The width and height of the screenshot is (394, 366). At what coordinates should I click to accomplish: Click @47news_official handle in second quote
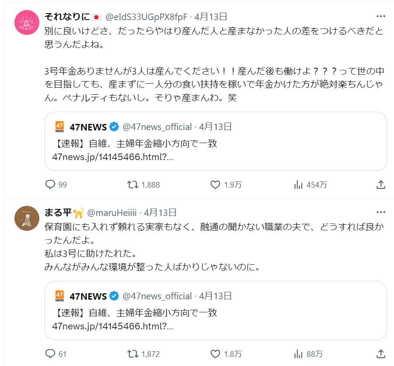pos(157,296)
